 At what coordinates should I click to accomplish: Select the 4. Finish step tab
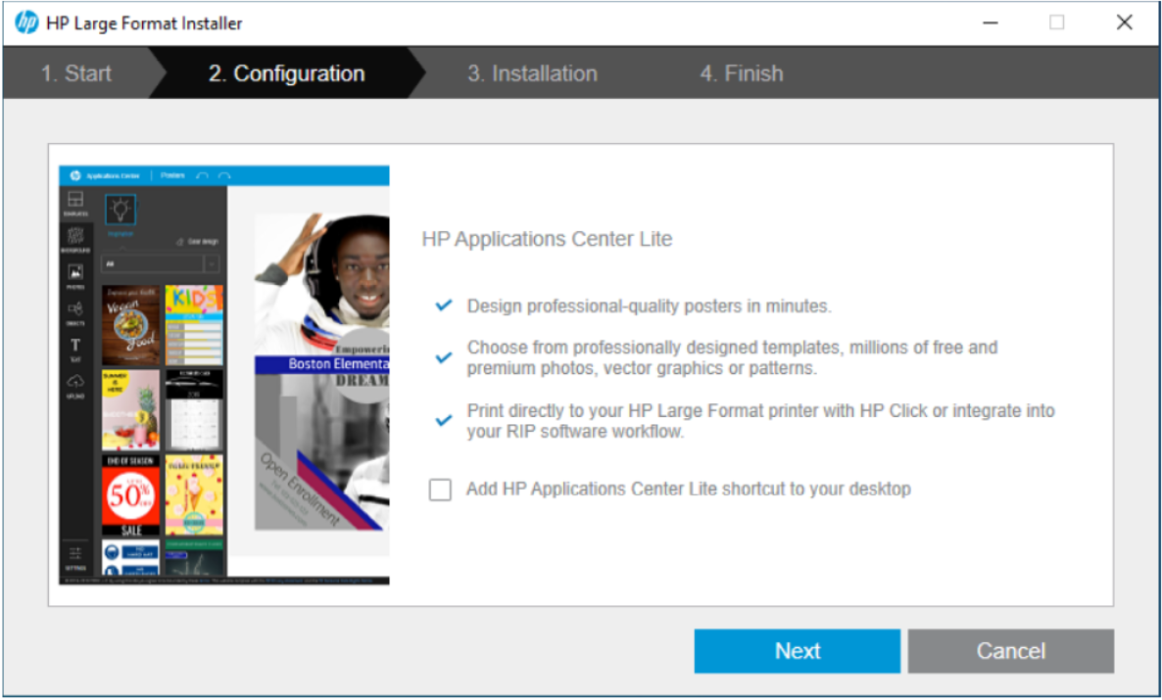point(741,73)
